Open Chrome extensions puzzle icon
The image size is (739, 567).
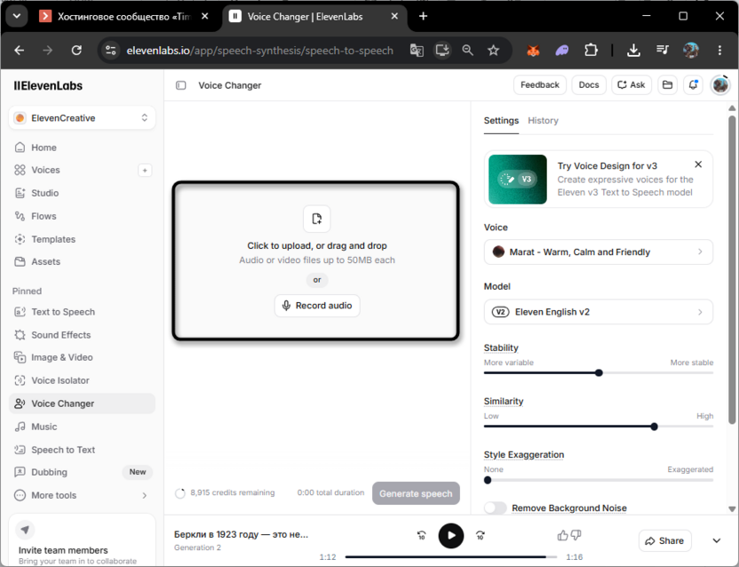(591, 50)
